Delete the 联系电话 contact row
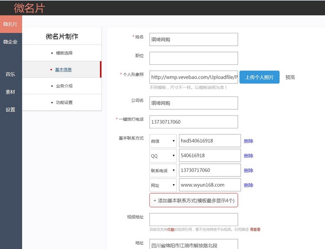This screenshot has width=325, height=249. click(248, 170)
